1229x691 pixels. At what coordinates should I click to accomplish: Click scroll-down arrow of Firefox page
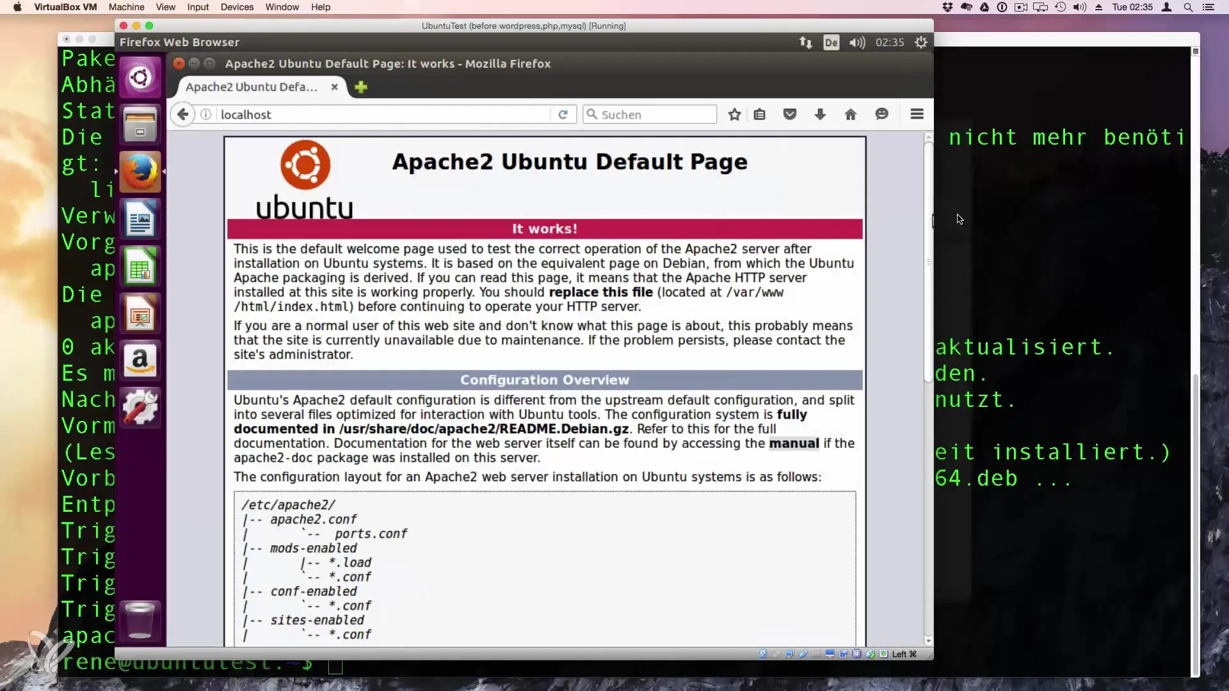coord(928,640)
